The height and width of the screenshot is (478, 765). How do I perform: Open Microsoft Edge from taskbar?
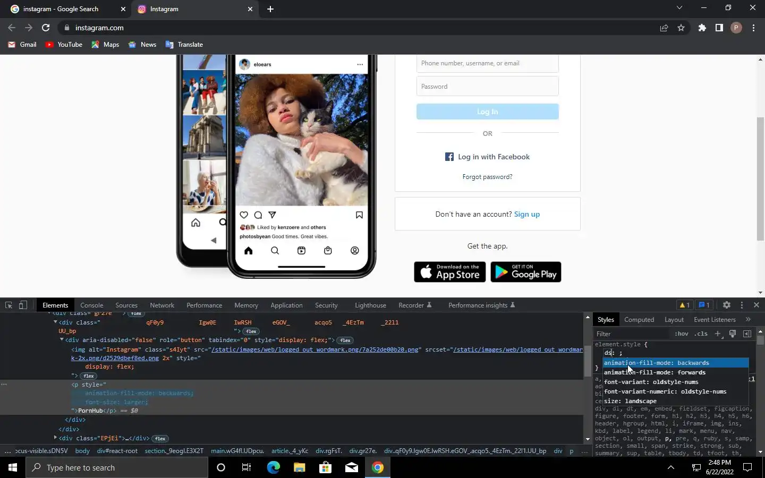pos(273,467)
